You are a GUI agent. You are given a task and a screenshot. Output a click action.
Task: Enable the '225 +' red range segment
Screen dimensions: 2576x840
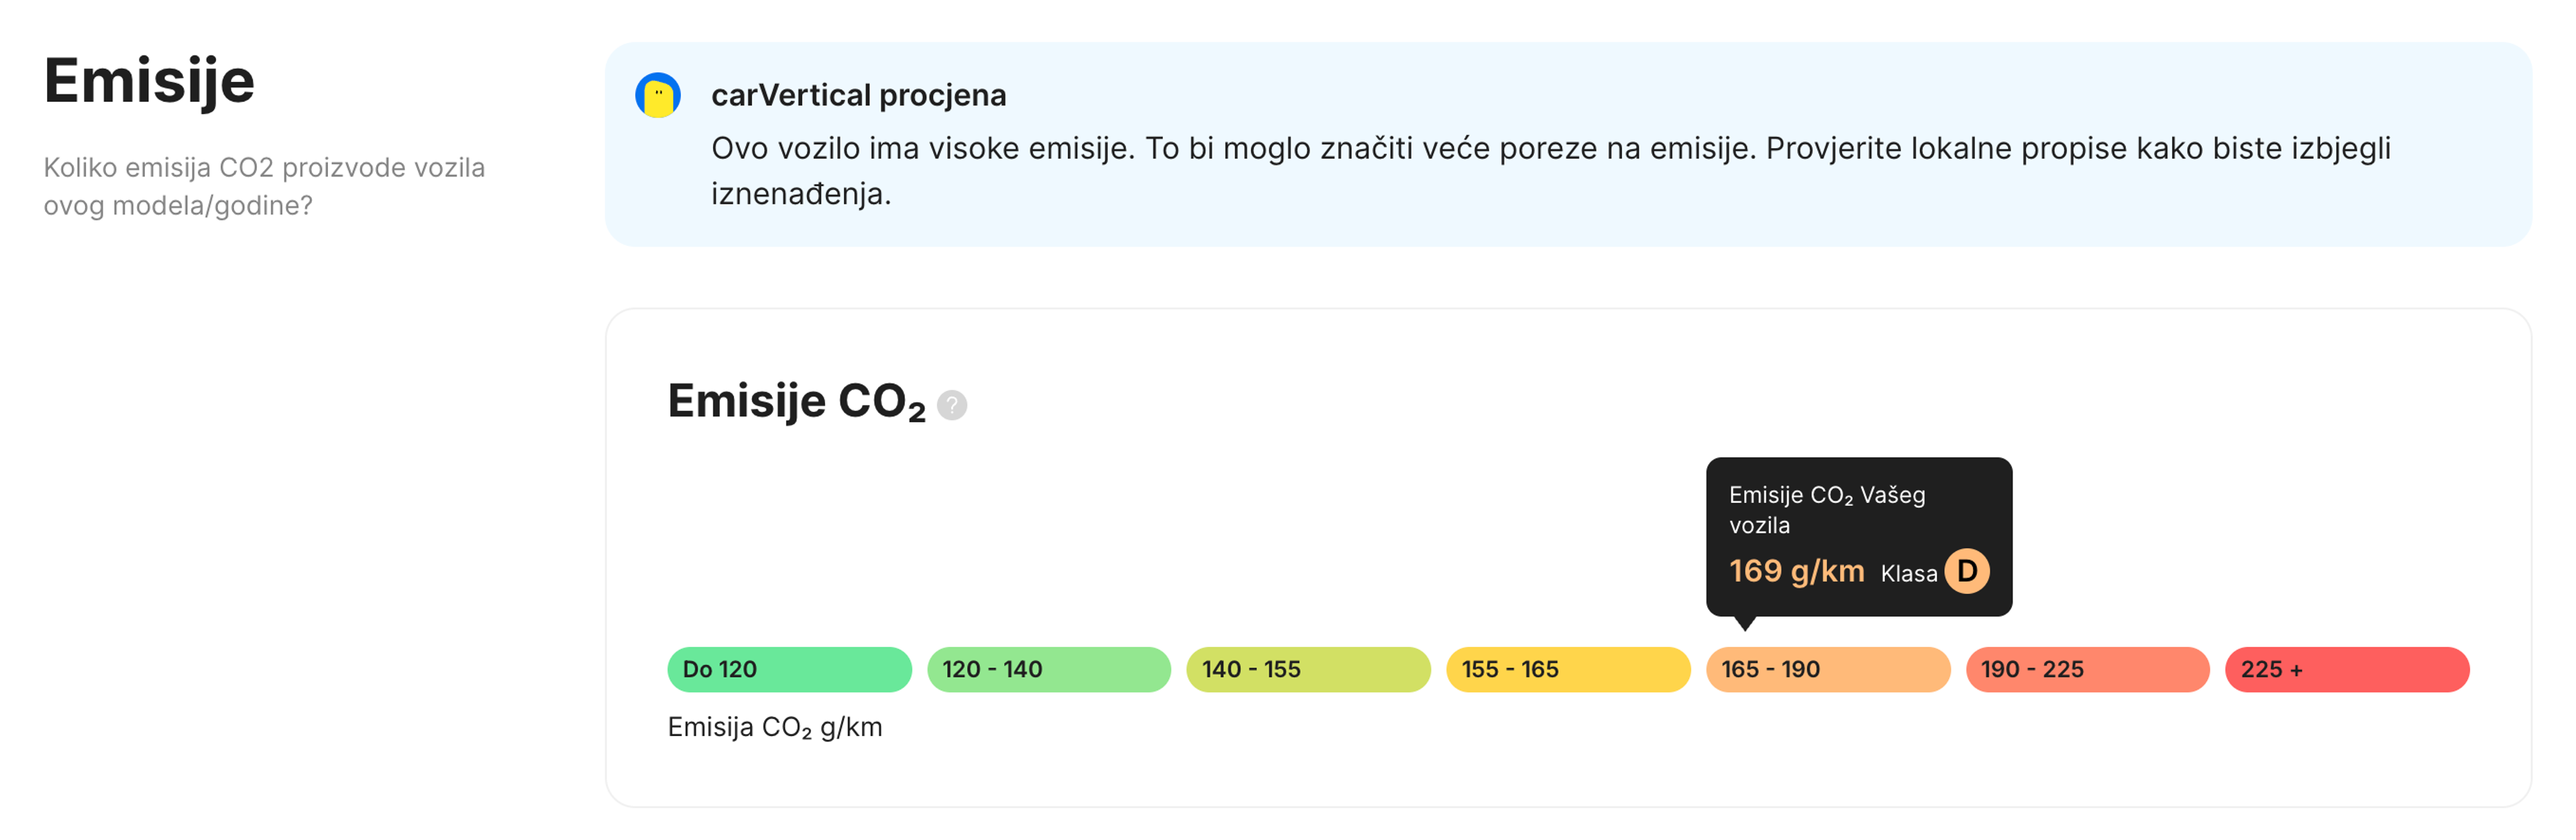2346,669
